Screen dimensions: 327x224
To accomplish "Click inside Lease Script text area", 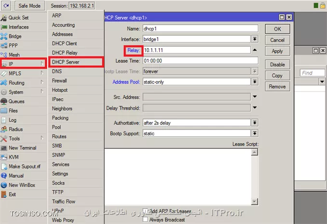I will [178, 177].
